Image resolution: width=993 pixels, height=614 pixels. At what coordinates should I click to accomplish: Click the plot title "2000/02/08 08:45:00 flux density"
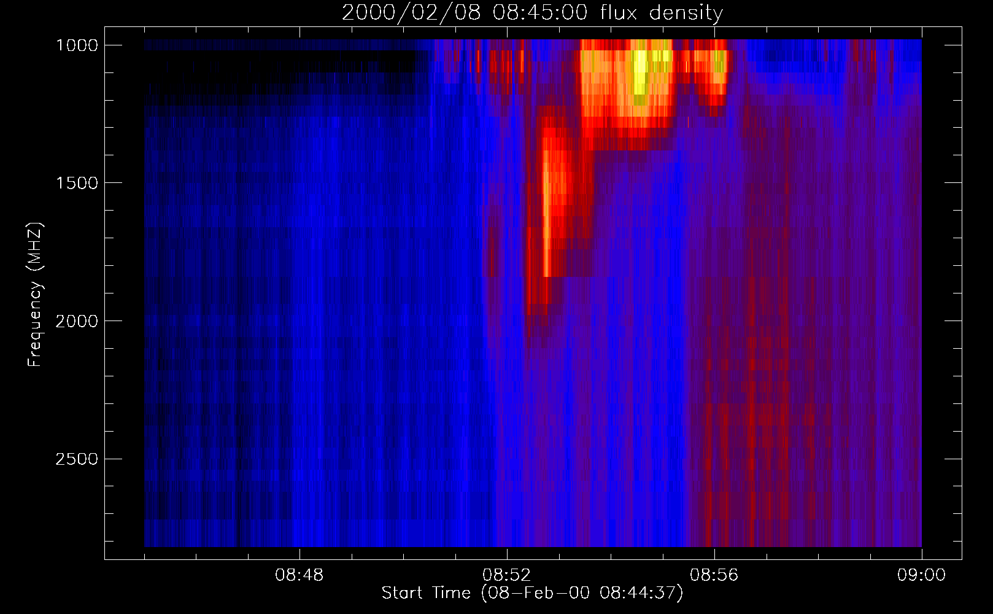click(532, 13)
